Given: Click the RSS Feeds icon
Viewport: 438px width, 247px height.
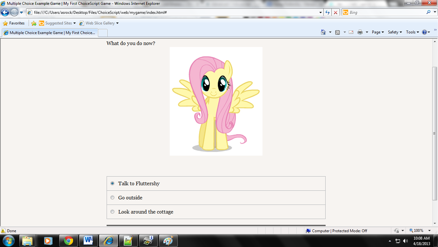Looking at the screenshot, I should click(338, 32).
